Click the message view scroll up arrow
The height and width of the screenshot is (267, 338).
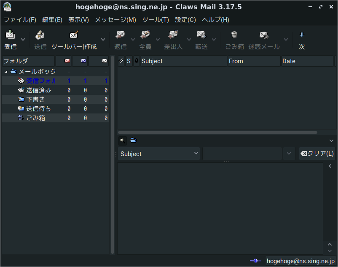point(330,244)
